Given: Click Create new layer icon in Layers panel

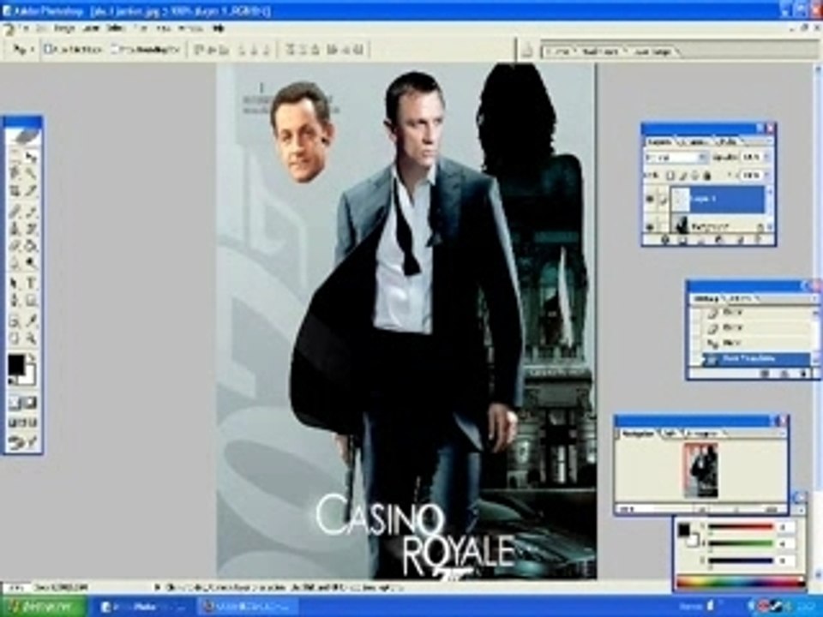Looking at the screenshot, I should click(741, 240).
